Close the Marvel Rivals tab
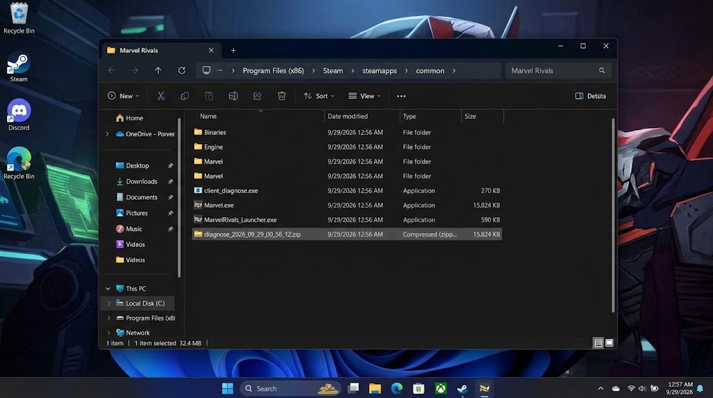Screen dimensions: 713x398 point(211,50)
